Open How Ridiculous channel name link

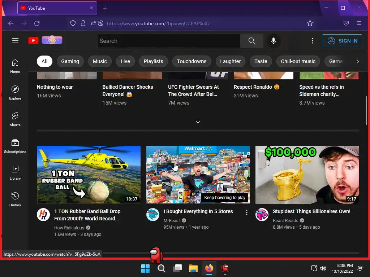(69, 228)
